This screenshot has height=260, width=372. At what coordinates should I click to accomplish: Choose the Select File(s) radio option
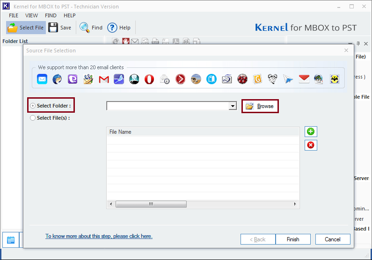[x=33, y=118]
